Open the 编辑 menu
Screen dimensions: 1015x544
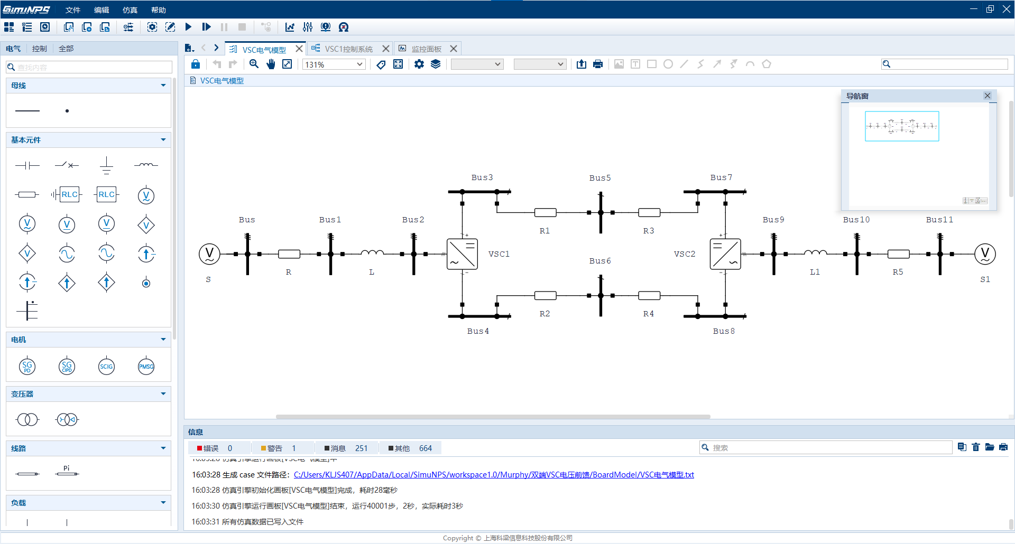[101, 10]
